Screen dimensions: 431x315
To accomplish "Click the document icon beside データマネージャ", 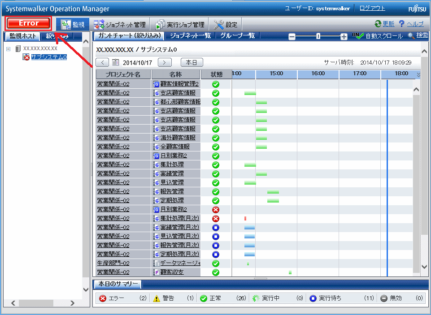I will click(x=156, y=263).
